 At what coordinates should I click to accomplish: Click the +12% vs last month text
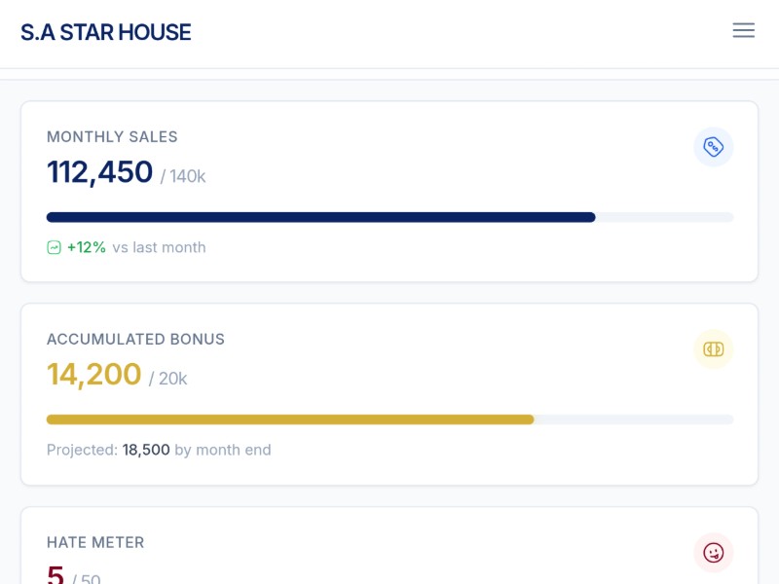135,247
